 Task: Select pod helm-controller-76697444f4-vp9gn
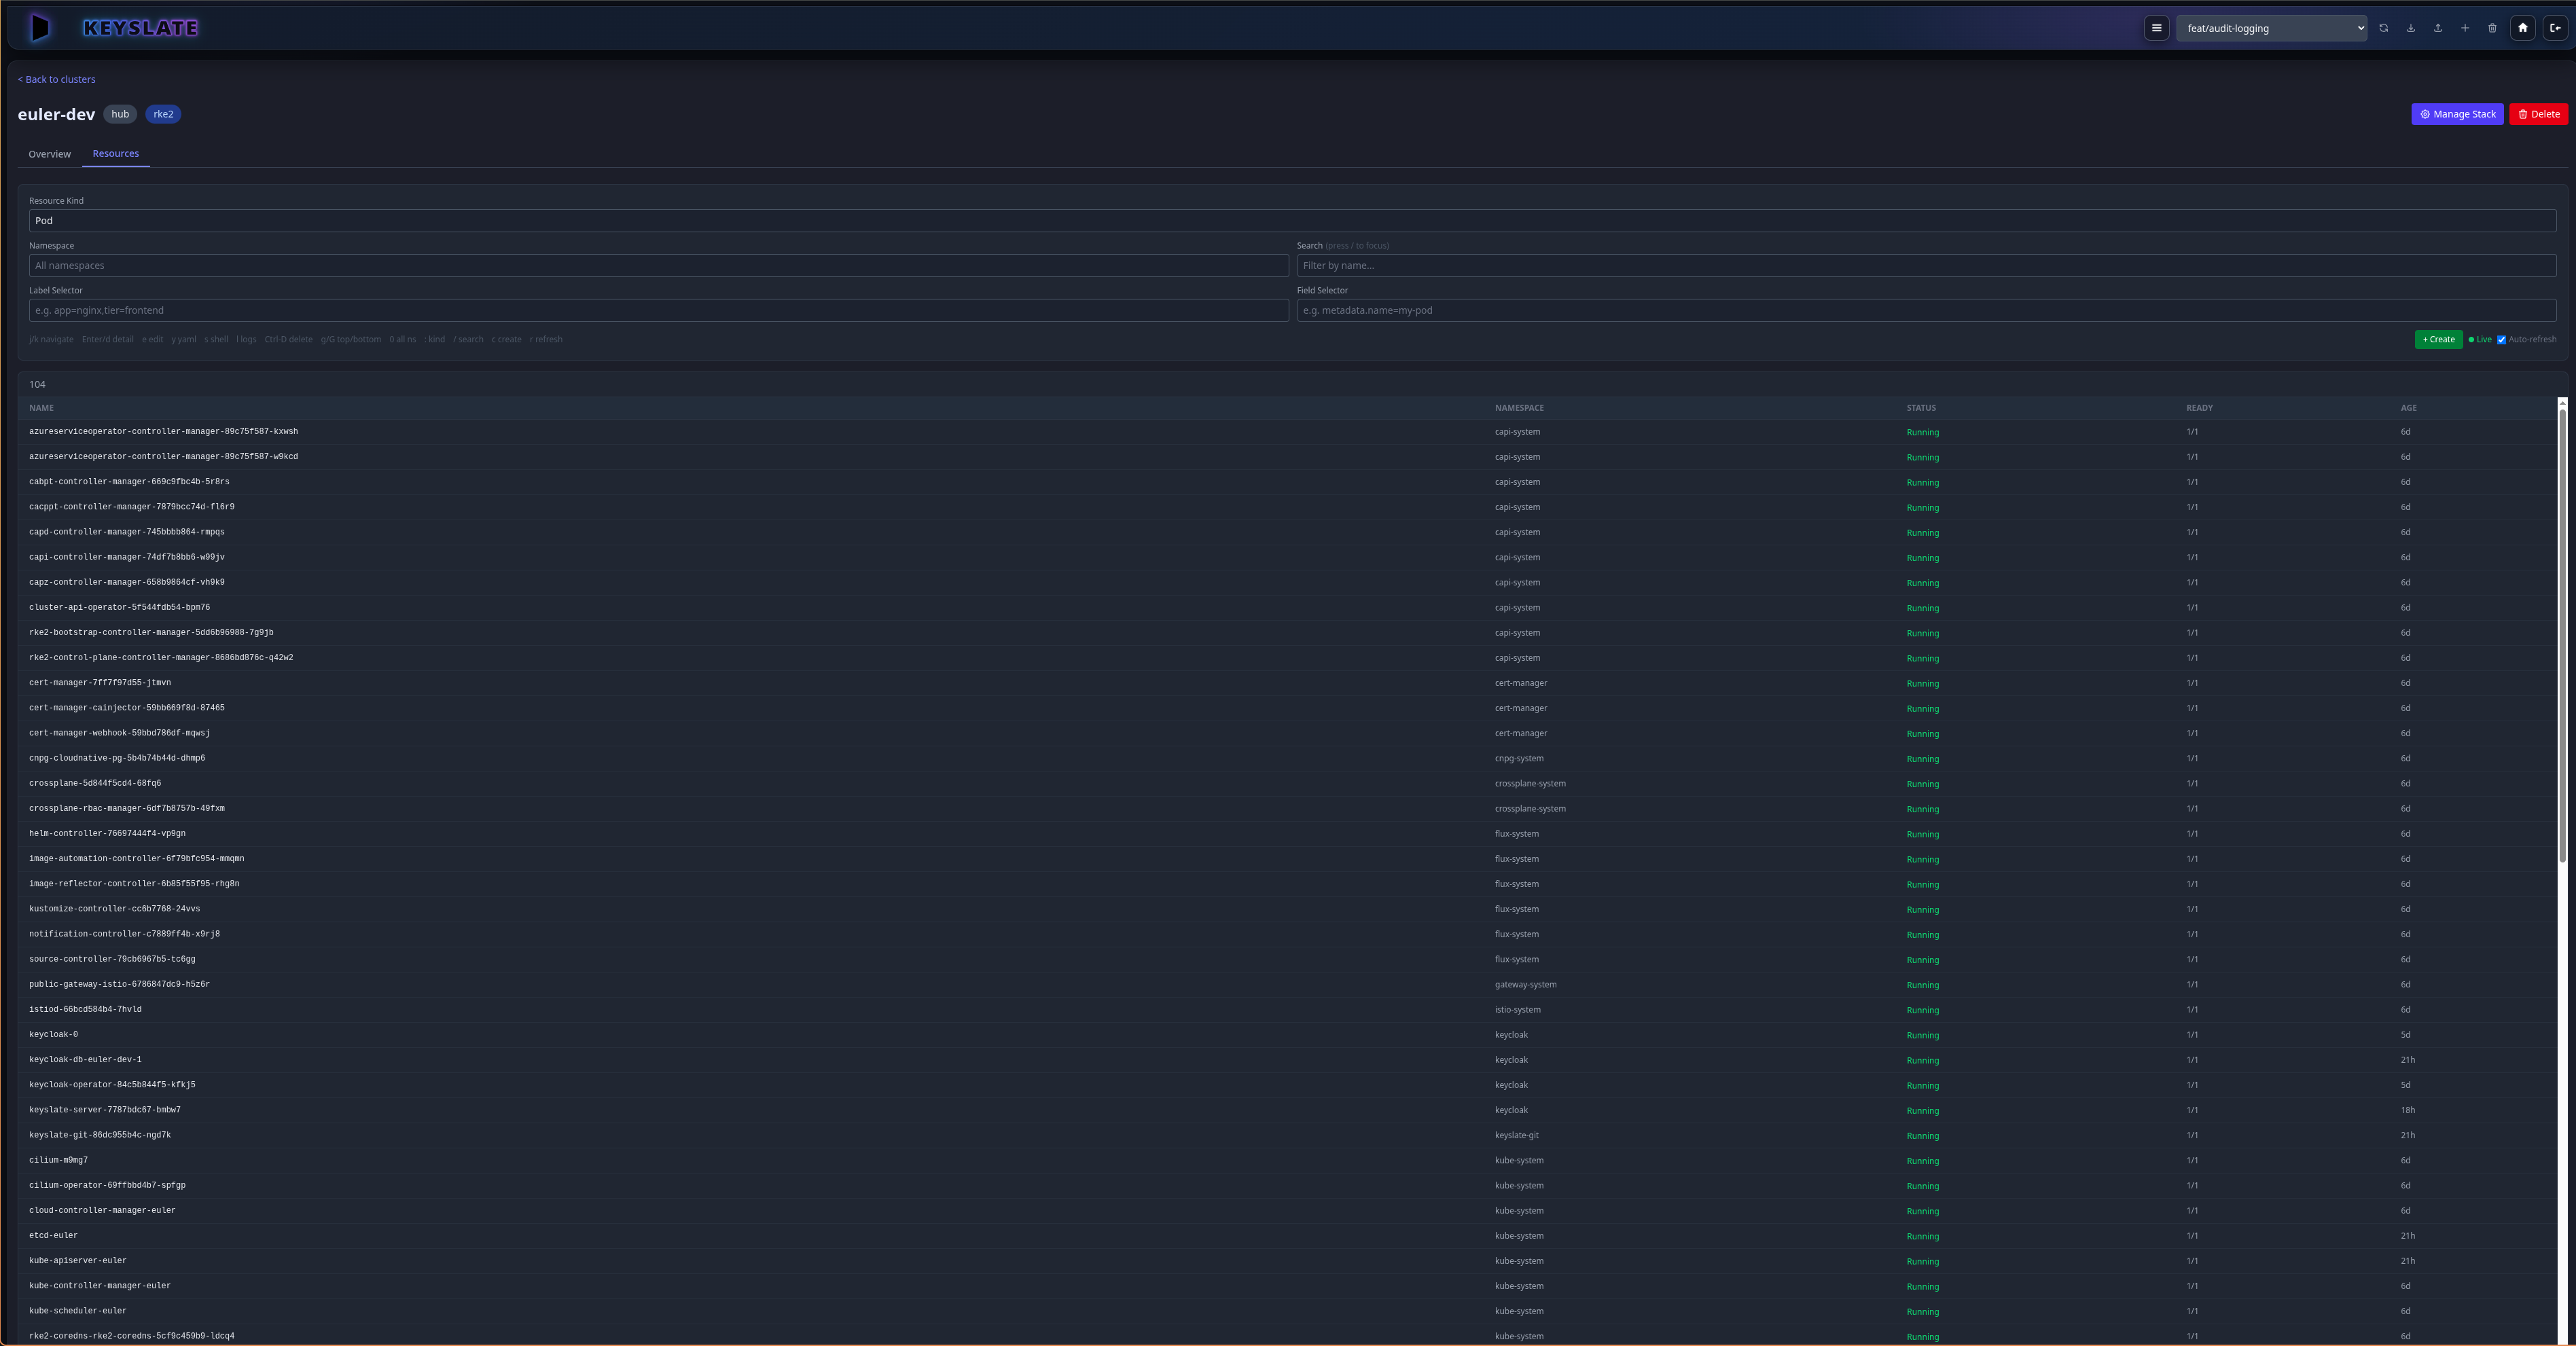click(x=1287, y=834)
